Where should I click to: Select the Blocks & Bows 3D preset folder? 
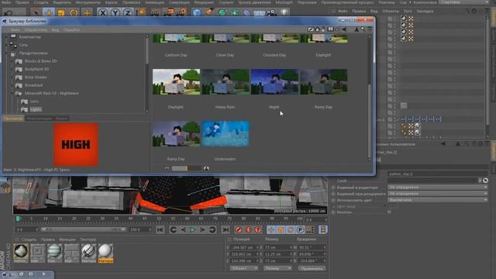40,61
